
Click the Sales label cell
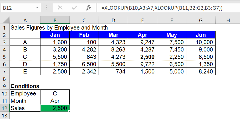coord(25,108)
